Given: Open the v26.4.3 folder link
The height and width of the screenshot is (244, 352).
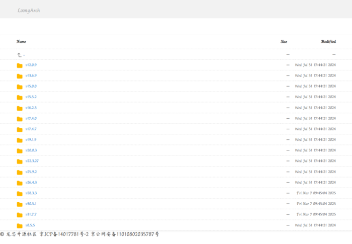Looking at the screenshot, I should [x=31, y=183].
